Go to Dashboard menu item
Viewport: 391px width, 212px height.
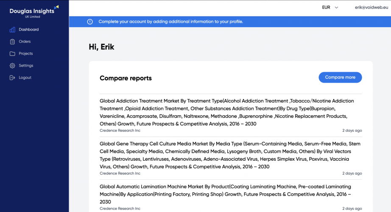pos(28,30)
